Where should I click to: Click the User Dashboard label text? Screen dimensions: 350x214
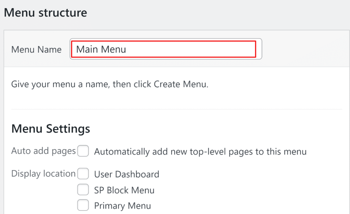pyautogui.click(x=126, y=174)
